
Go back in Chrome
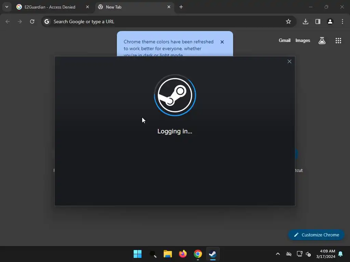[x=8, y=21]
